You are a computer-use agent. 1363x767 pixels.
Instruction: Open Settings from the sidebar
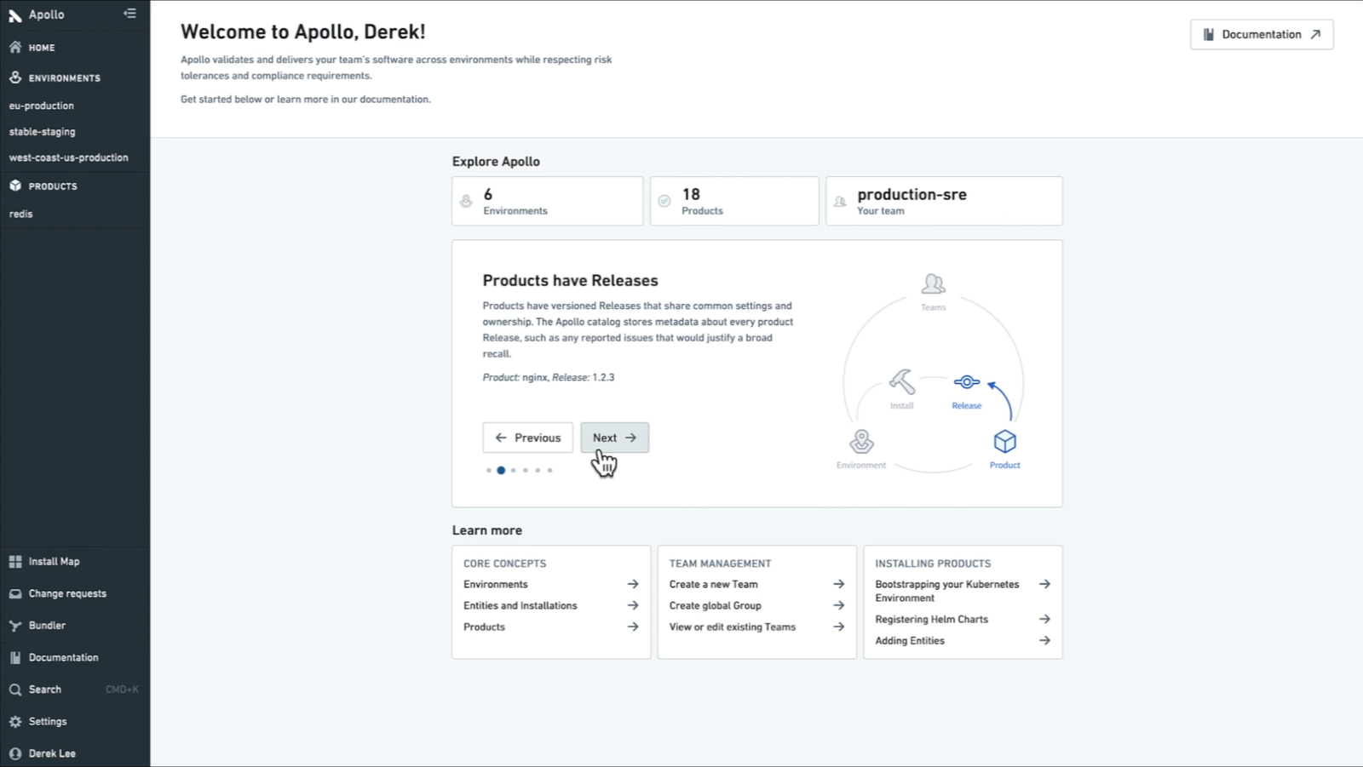(49, 721)
